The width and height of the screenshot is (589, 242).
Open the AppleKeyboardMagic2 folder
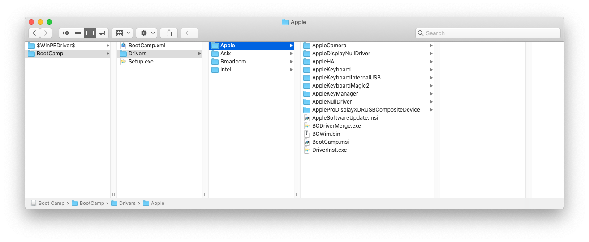tap(367, 86)
